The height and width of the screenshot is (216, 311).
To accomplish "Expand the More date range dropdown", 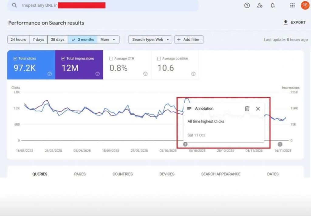I will (108, 40).
